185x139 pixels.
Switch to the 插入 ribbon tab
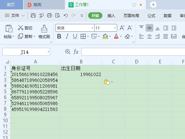pos(111,15)
